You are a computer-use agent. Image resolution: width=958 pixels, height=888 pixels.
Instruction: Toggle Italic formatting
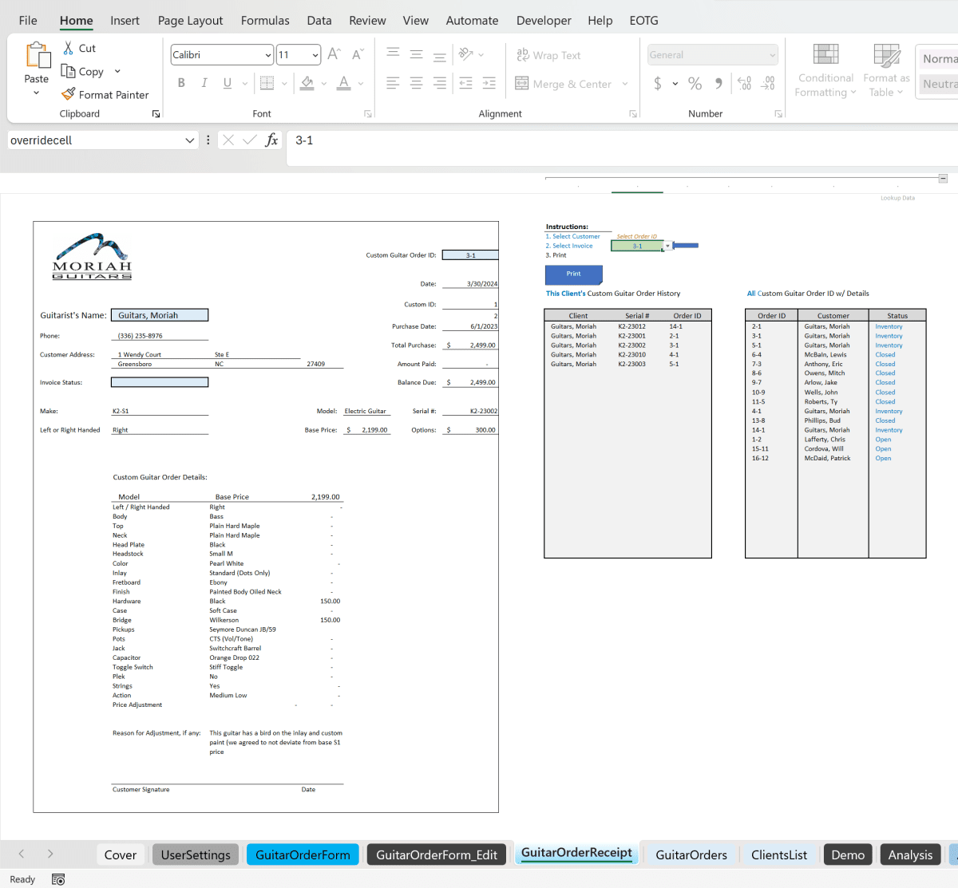click(204, 82)
